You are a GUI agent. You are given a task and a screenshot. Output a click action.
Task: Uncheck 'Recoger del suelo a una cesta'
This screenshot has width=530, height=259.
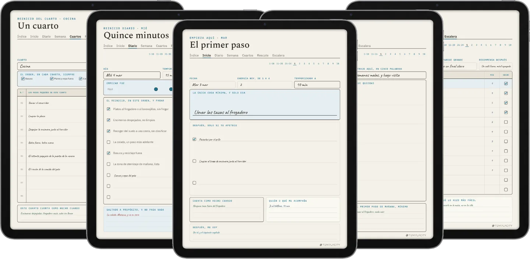(108, 131)
